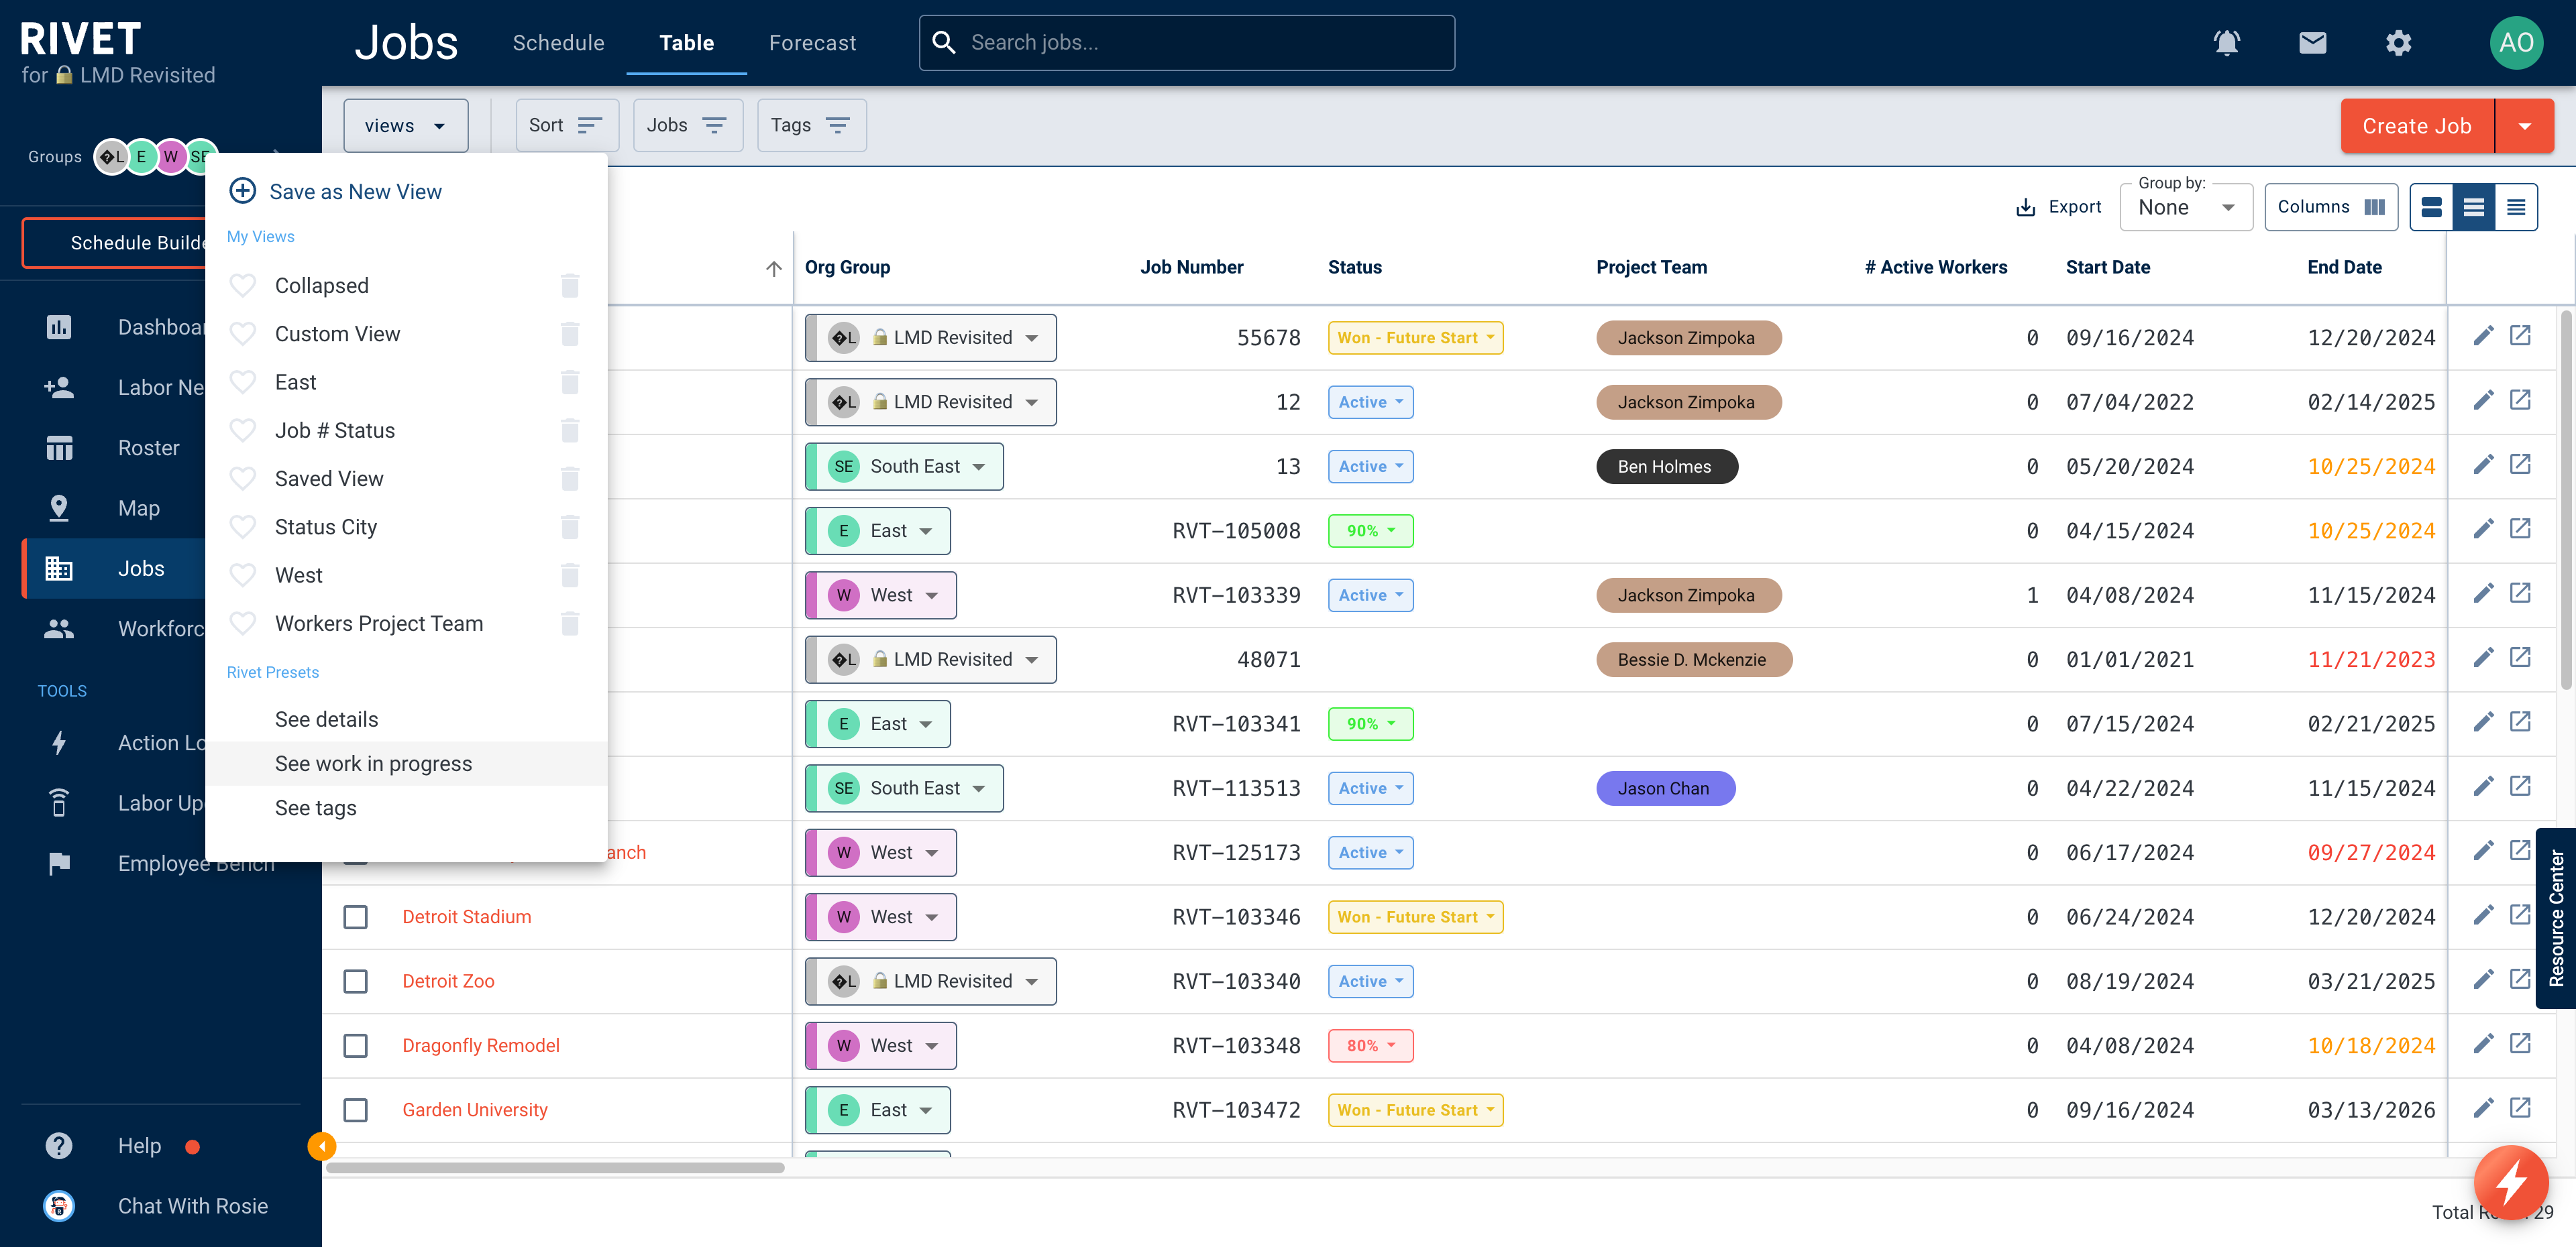Favorite the Collapsed view heart
Viewport: 2576px width, 1247px height.
pyautogui.click(x=242, y=286)
